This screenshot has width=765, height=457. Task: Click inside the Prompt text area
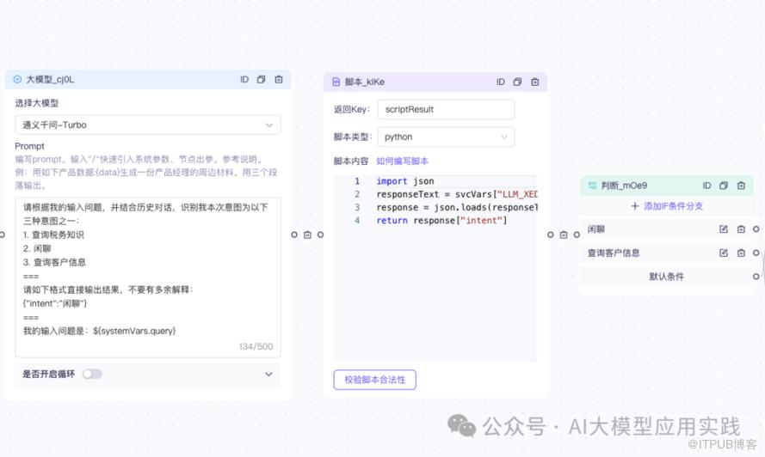pyautogui.click(x=148, y=277)
